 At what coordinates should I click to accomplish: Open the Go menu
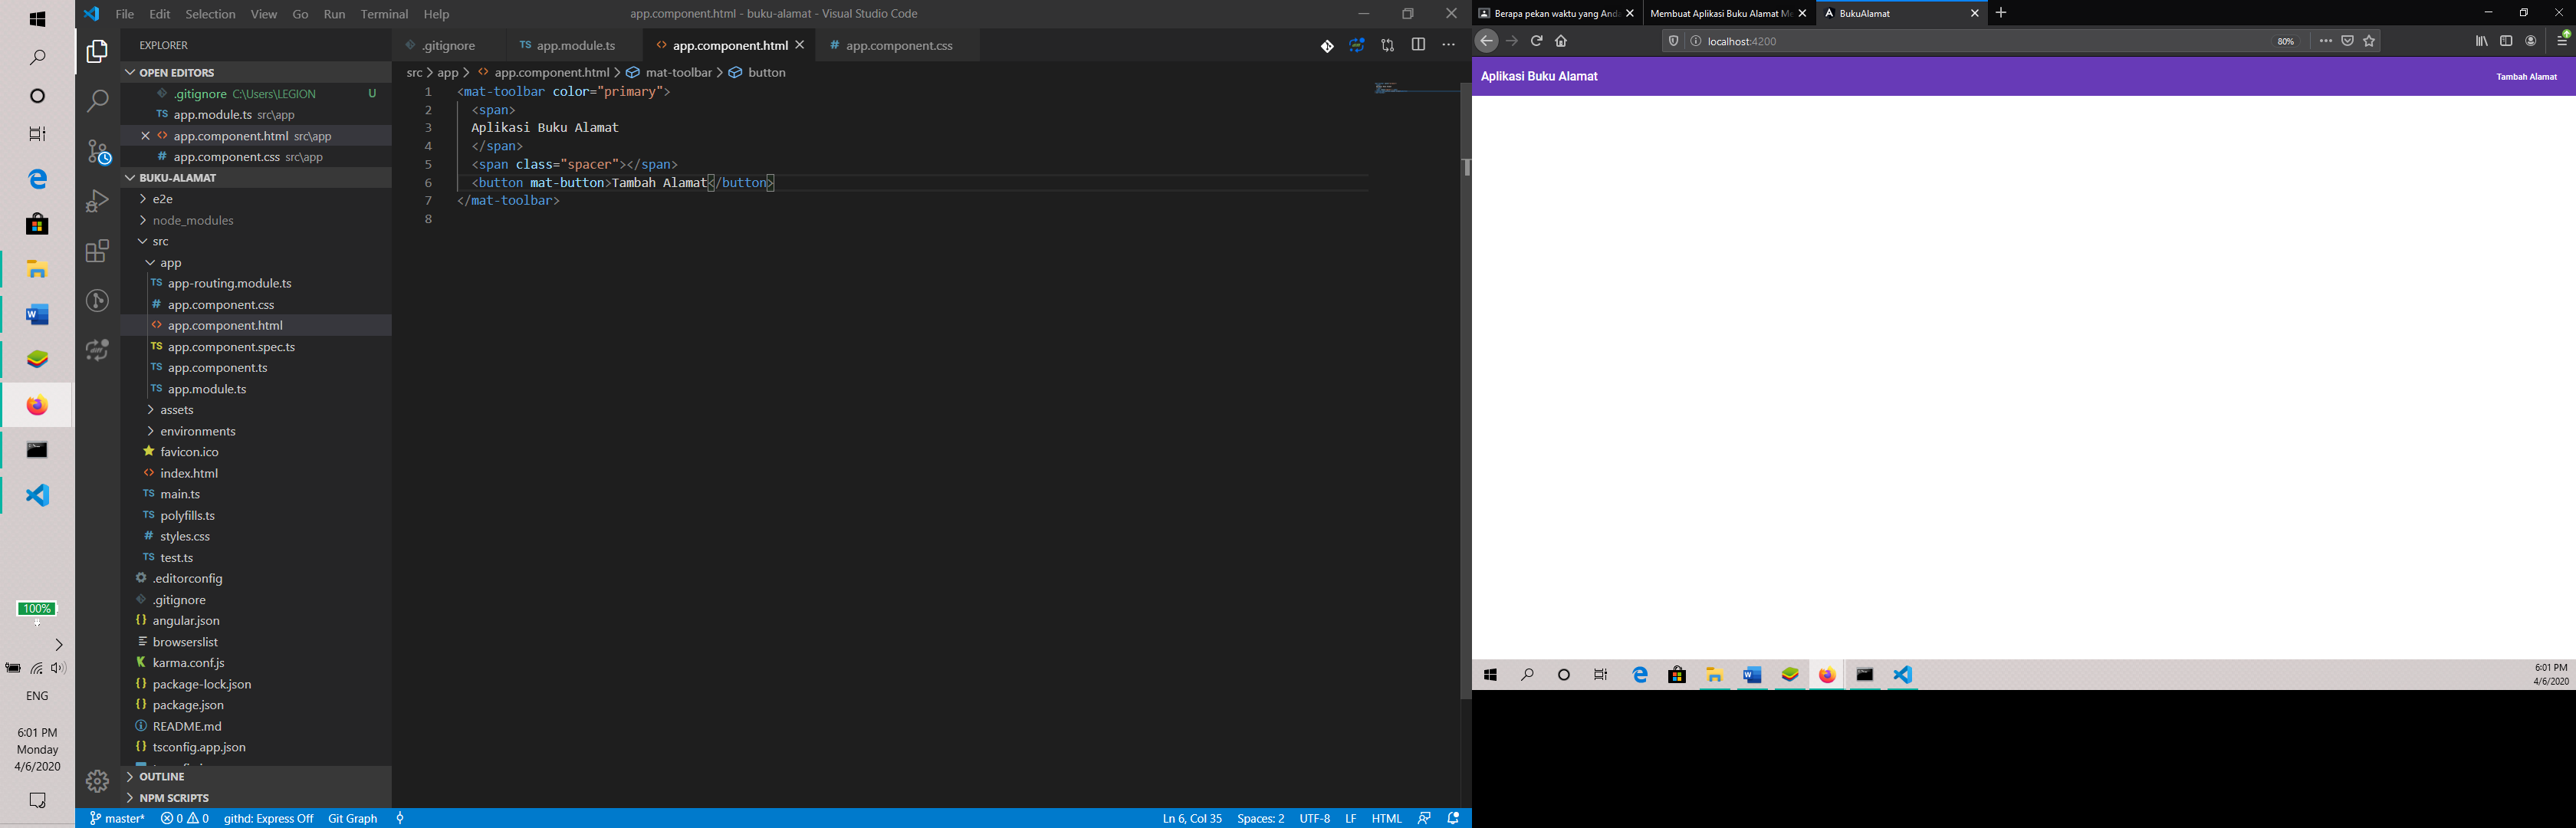click(301, 14)
